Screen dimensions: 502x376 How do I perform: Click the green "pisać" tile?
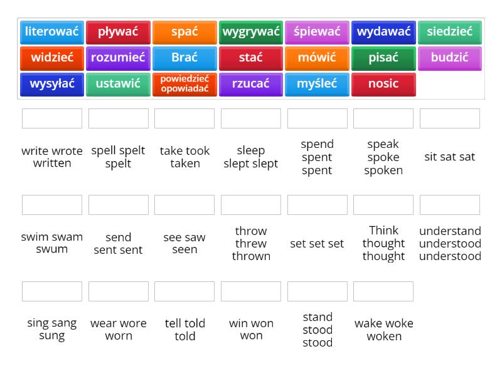point(383,58)
